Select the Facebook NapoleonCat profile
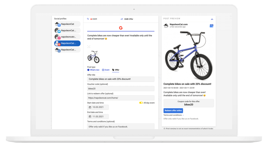The height and width of the screenshot is (152, 271). pyautogui.click(x=67, y=24)
